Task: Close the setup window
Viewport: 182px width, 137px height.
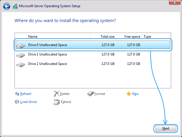Action: pyautogui.click(x=175, y=2)
